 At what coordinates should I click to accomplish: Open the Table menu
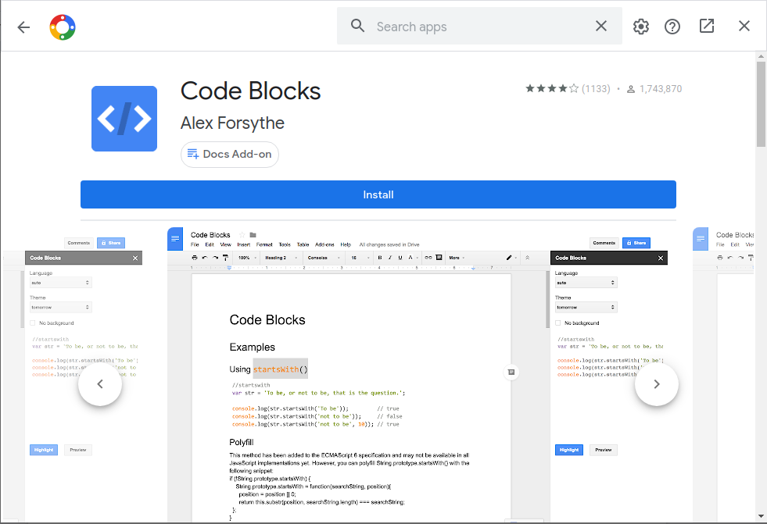click(303, 244)
